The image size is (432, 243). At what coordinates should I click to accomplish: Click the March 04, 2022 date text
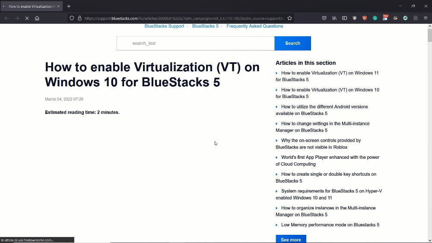pyautogui.click(x=64, y=99)
